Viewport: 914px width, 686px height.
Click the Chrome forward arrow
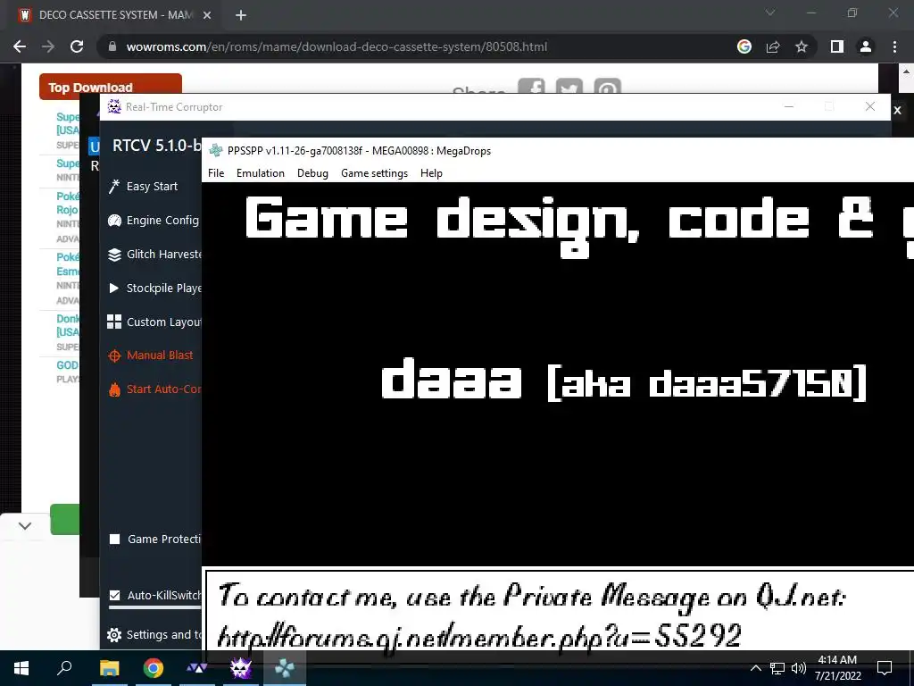point(48,46)
